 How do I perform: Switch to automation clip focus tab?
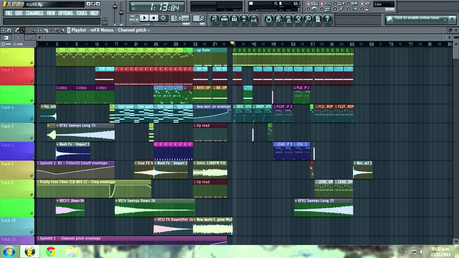pyautogui.click(x=18, y=38)
